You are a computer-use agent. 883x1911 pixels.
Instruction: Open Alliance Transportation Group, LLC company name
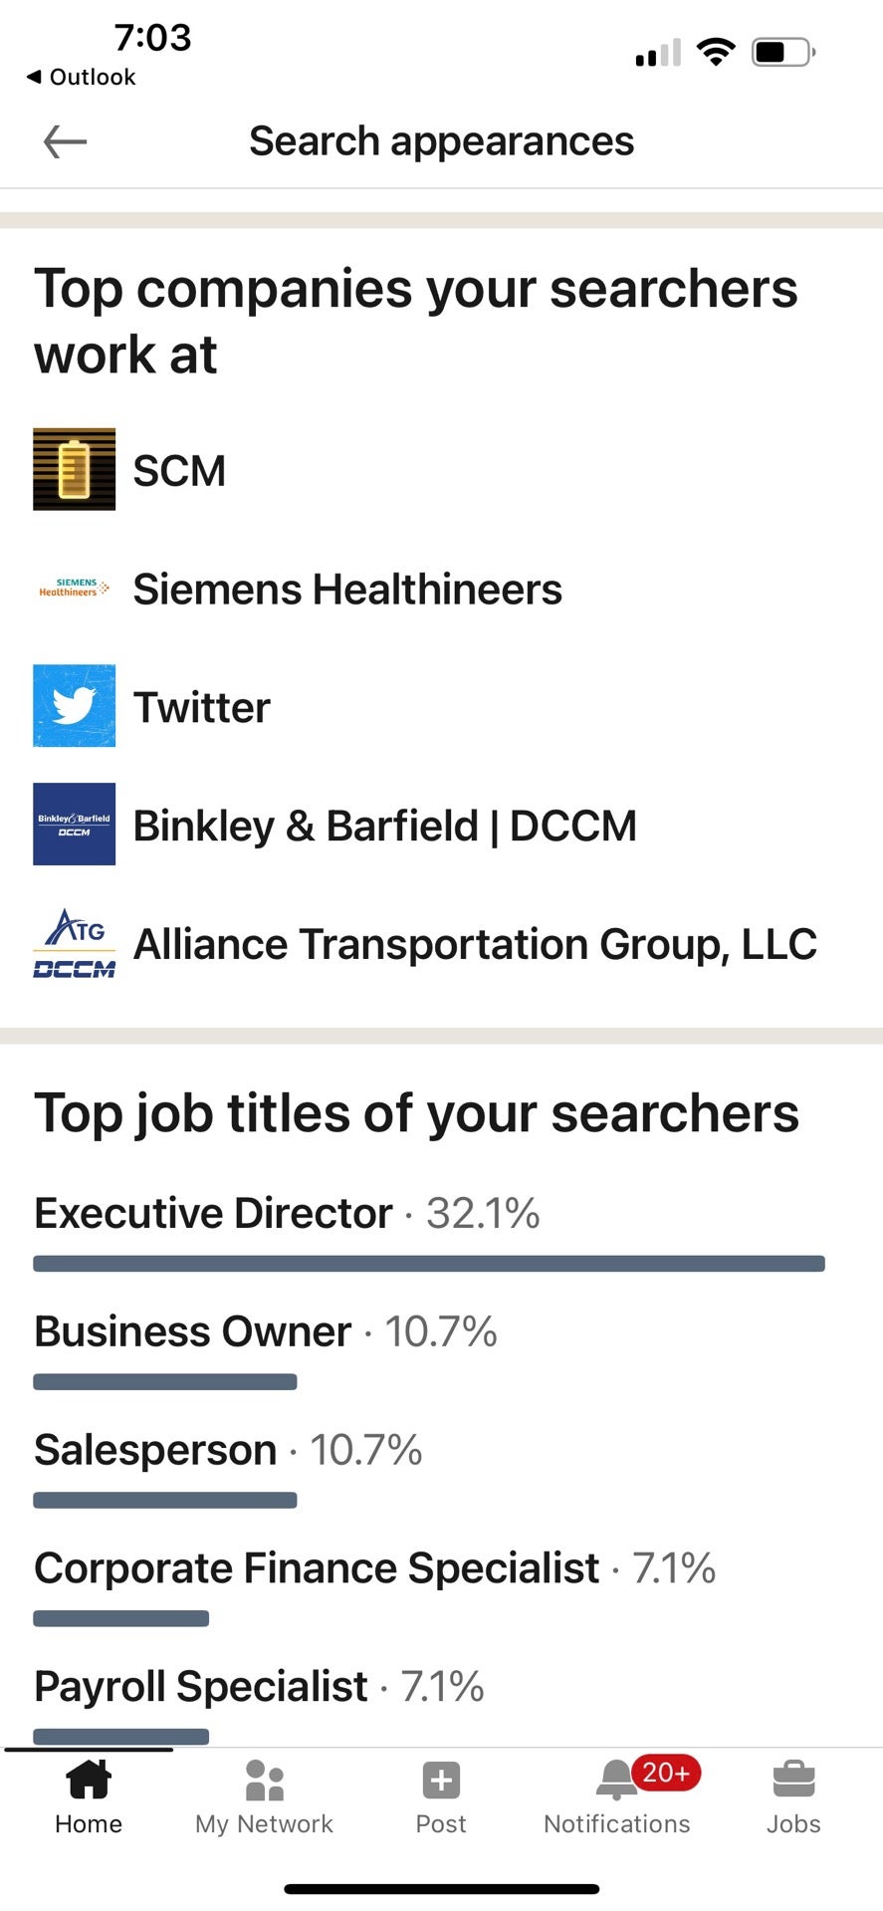pos(475,944)
